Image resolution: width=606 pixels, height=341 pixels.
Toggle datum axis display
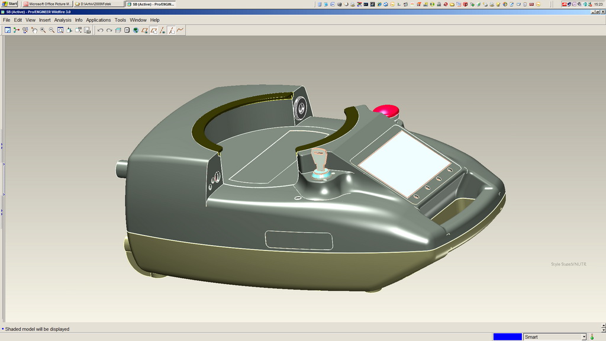[x=162, y=30]
